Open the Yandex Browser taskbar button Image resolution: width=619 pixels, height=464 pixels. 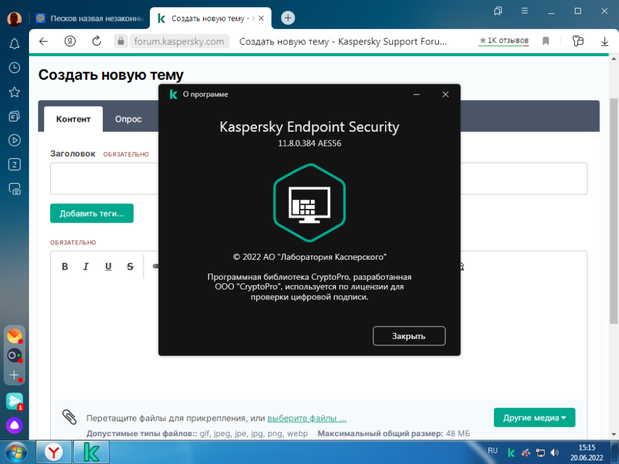point(54,452)
